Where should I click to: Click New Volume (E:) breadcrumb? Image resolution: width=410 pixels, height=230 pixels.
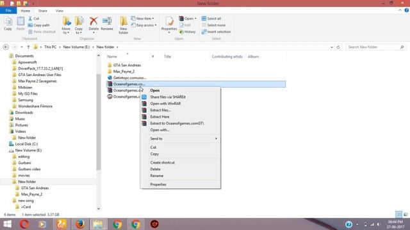[76, 47]
